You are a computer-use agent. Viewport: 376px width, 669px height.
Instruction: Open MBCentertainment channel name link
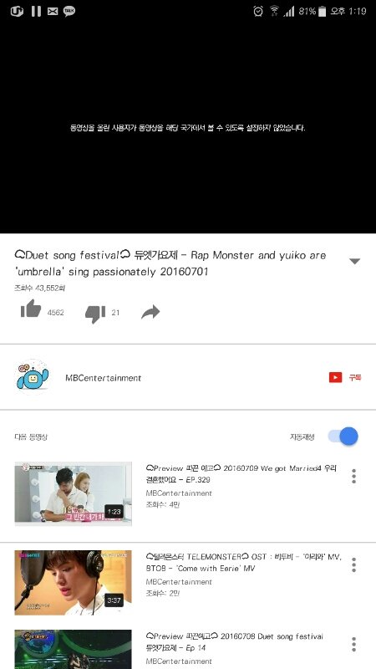click(x=103, y=378)
